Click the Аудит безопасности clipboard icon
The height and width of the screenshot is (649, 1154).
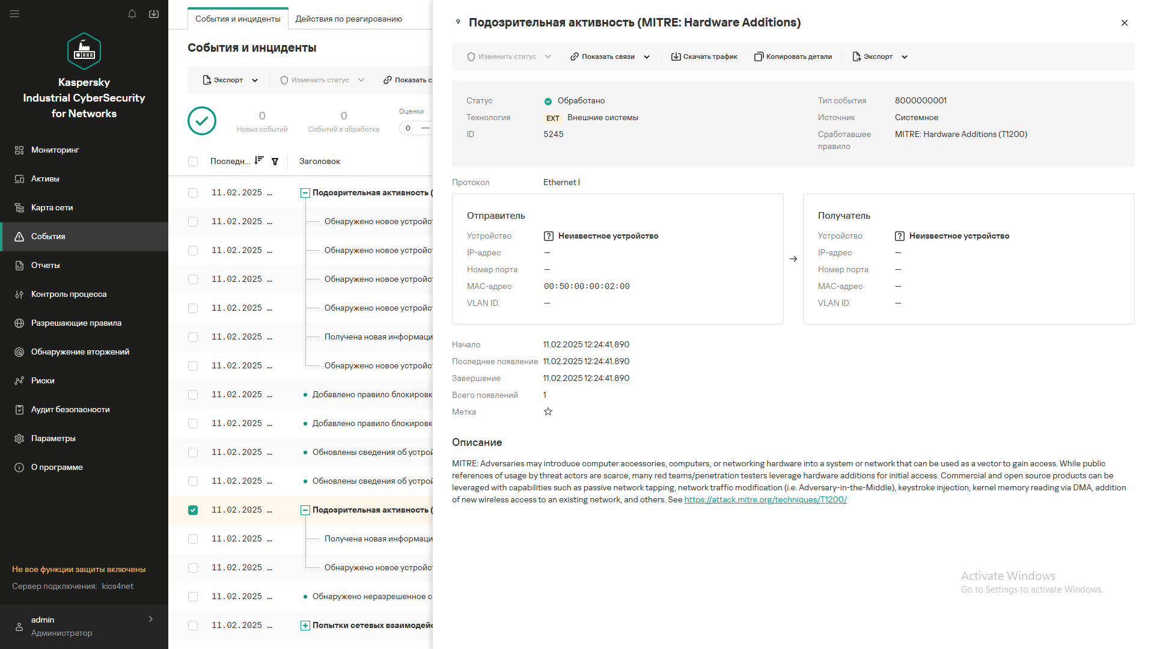19,410
